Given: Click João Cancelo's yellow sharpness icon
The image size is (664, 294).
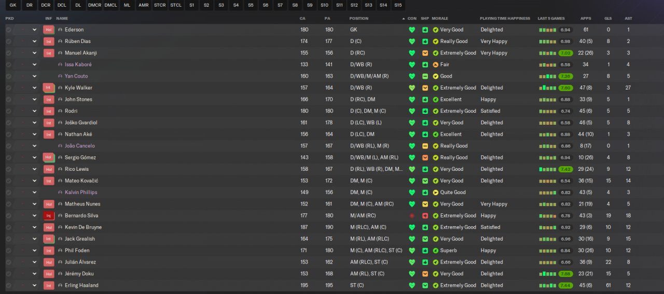Looking at the screenshot, I should (x=425, y=146).
